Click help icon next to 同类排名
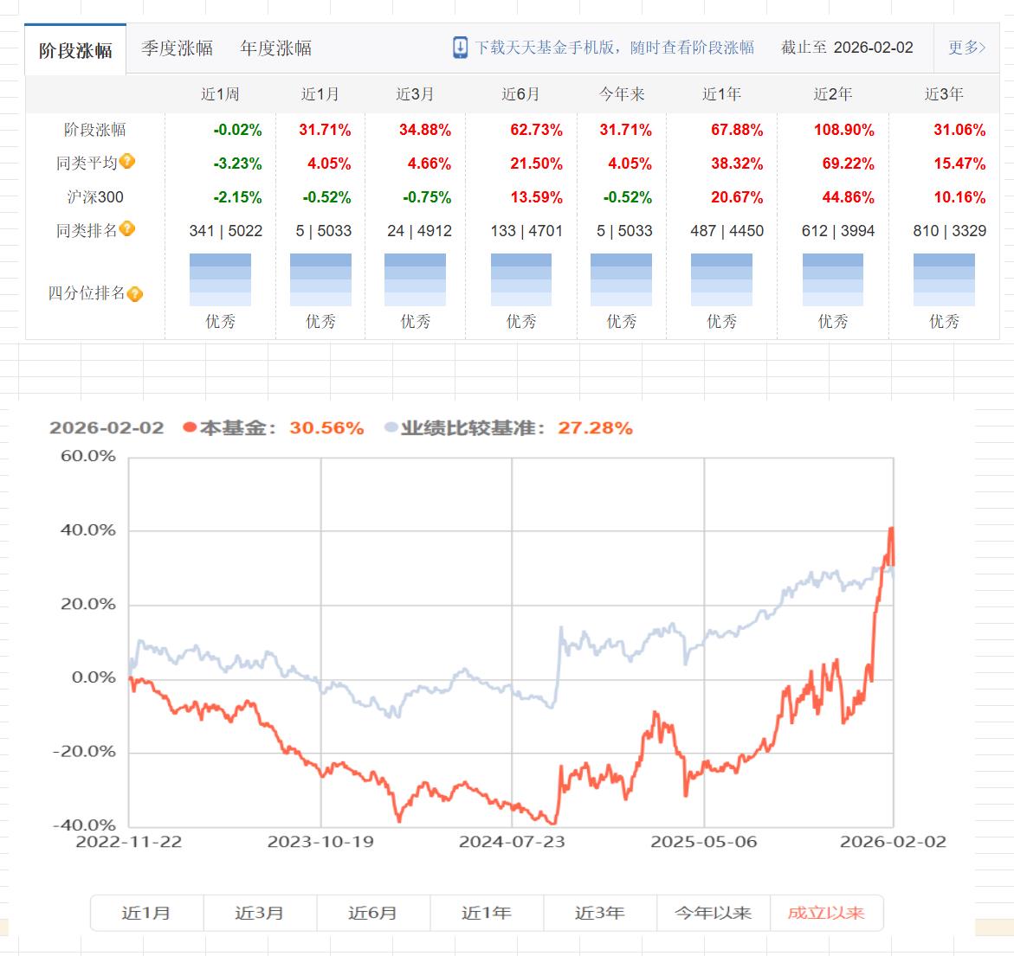The image size is (1014, 956). (127, 228)
